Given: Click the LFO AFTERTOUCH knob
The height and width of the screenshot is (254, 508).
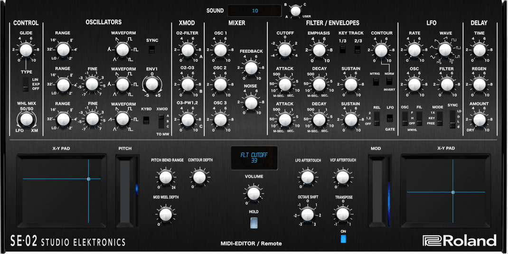Looking at the screenshot, I should pos(307,177).
